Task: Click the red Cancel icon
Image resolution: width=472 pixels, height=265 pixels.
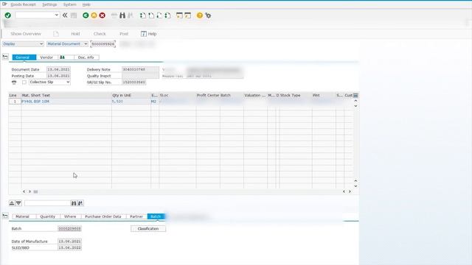Action: click(103, 15)
